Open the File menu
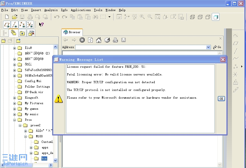The width and height of the screenshot is (246, 168). click(x=4, y=10)
